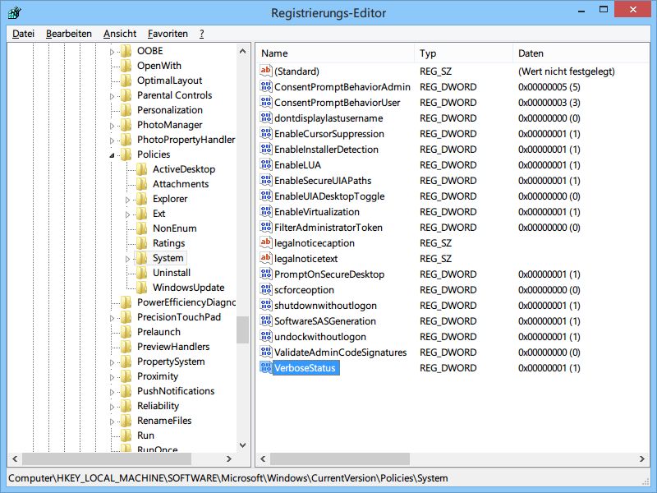Click the scforceoption DWORD icon
The image size is (657, 493).
coord(265,289)
